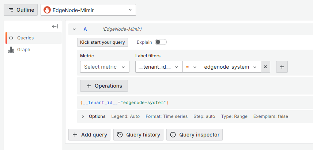Add a new label filter

tap(282, 67)
